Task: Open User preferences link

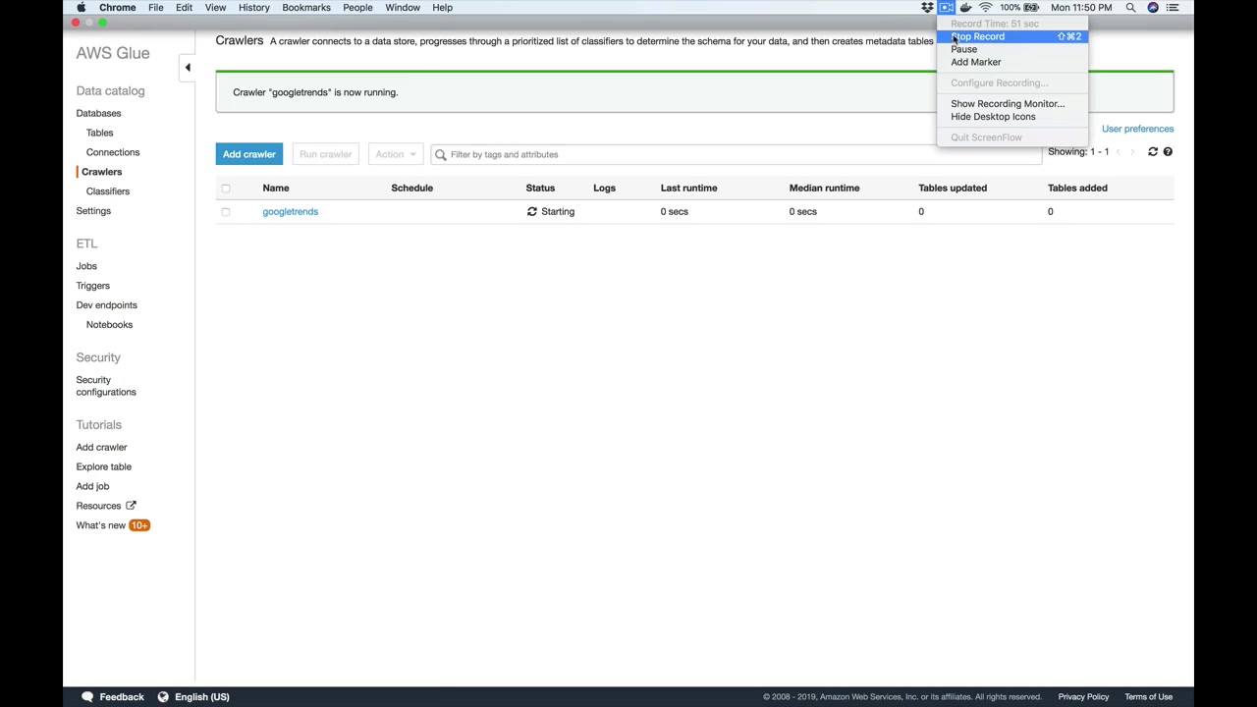Action: coord(1137,129)
